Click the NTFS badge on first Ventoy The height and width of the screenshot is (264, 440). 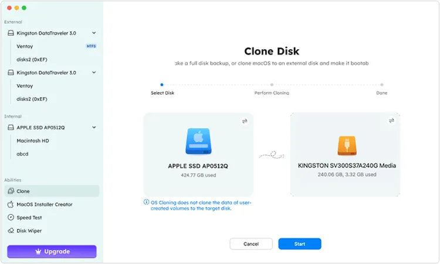(x=91, y=46)
